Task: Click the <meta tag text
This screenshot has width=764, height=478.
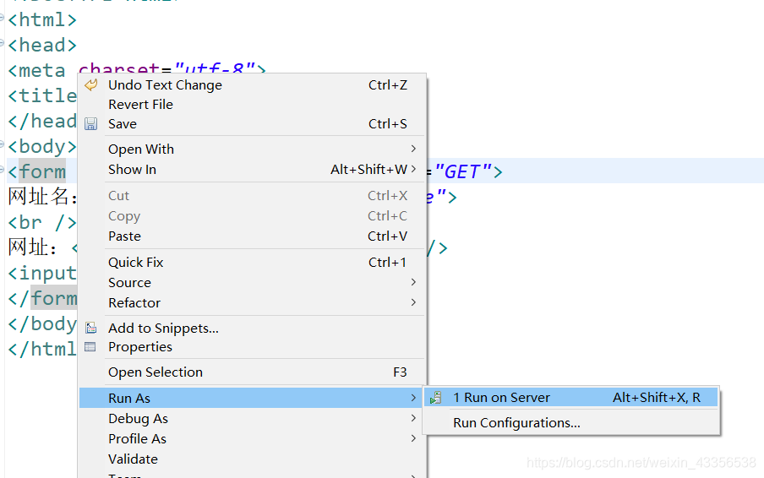Action: pyautogui.click(x=36, y=71)
